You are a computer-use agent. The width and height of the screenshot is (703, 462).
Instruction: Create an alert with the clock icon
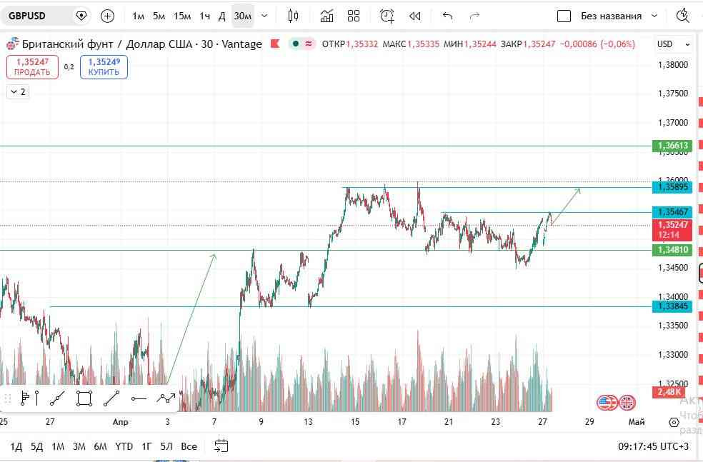pyautogui.click(x=387, y=16)
